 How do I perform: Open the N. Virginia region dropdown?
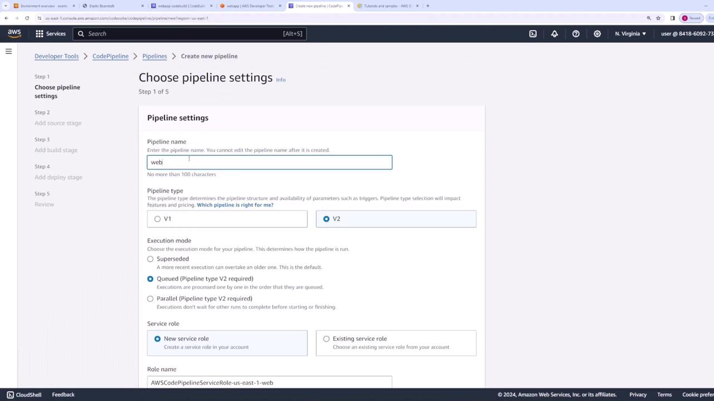tap(630, 33)
